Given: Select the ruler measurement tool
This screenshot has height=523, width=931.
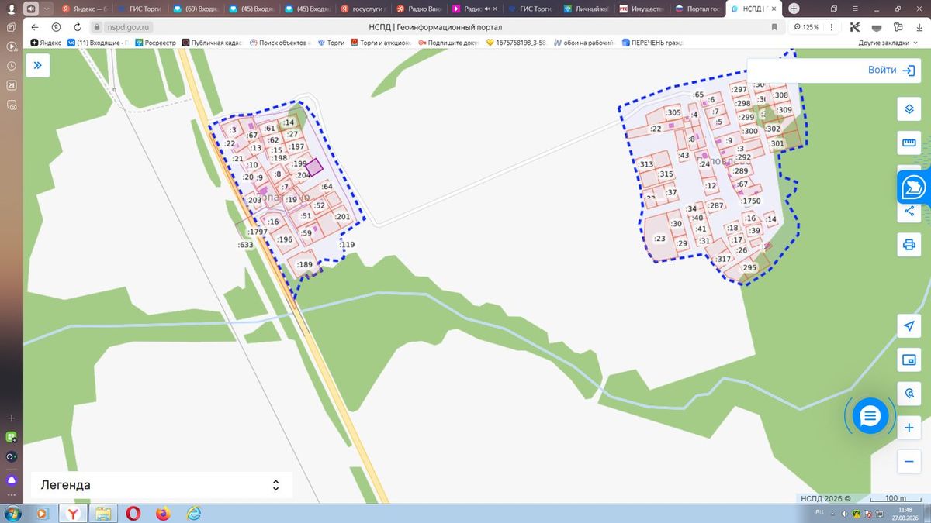Looking at the screenshot, I should pyautogui.click(x=909, y=143).
